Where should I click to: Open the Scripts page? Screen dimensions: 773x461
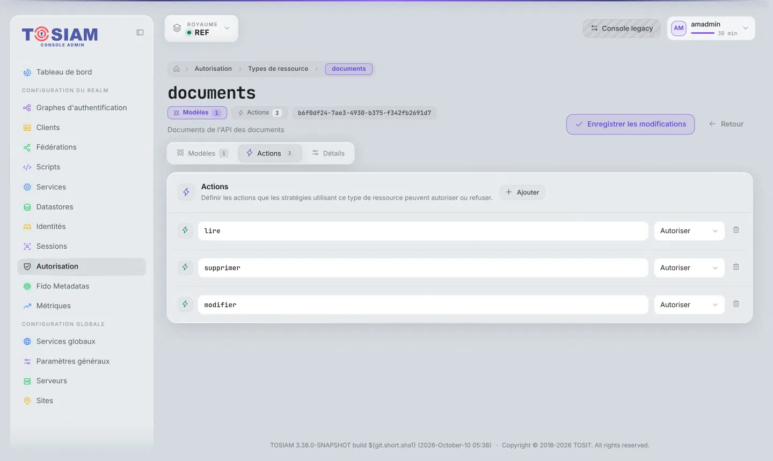click(82, 167)
